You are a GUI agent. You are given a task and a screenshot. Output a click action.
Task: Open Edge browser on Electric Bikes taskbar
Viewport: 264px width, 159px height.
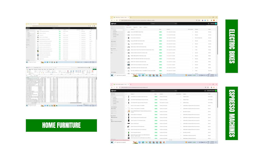tap(143, 75)
